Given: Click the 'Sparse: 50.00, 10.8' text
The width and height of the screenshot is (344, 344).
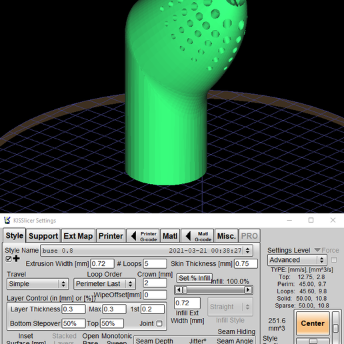Looking at the screenshot, I should pyautogui.click(x=302, y=305).
